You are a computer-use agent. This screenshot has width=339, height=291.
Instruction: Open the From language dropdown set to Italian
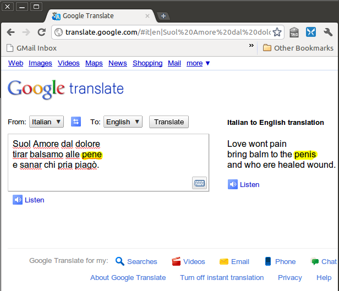(x=46, y=122)
